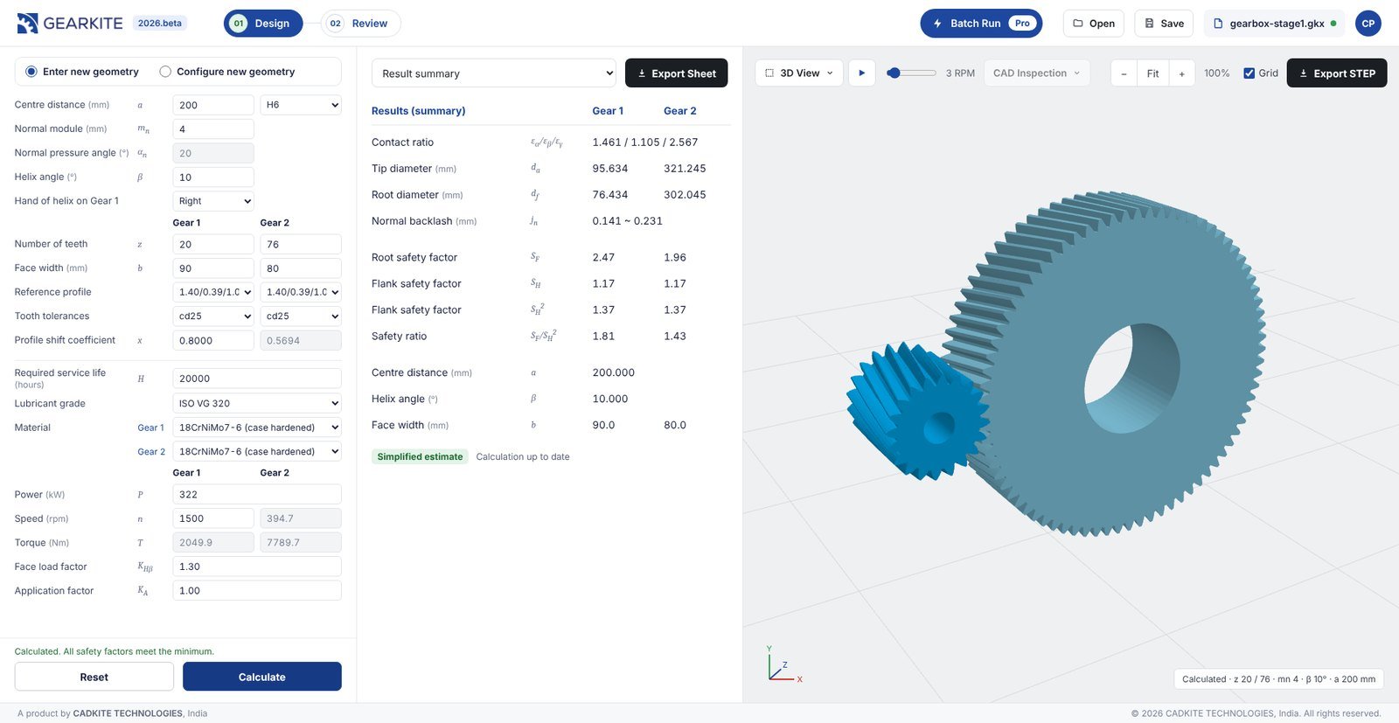Click the Normal module input field
Screen dimensions: 1399x723
(x=213, y=129)
